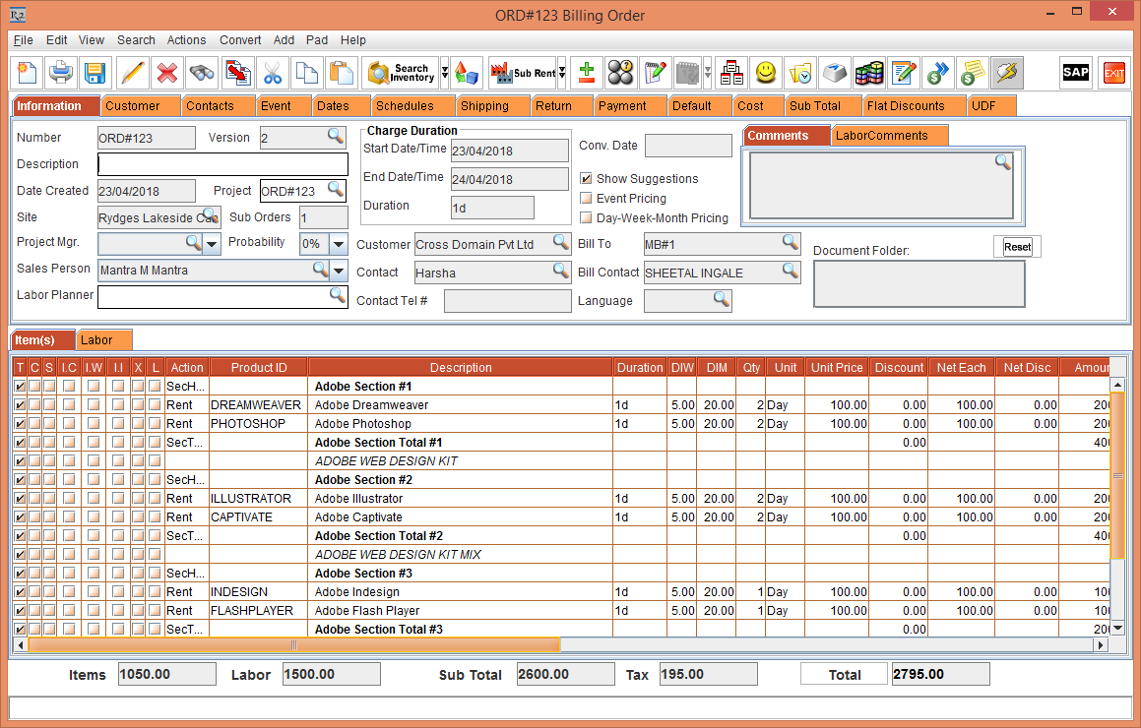This screenshot has width=1141, height=728.
Task: Expand the Probability dropdown
Action: coord(339,244)
